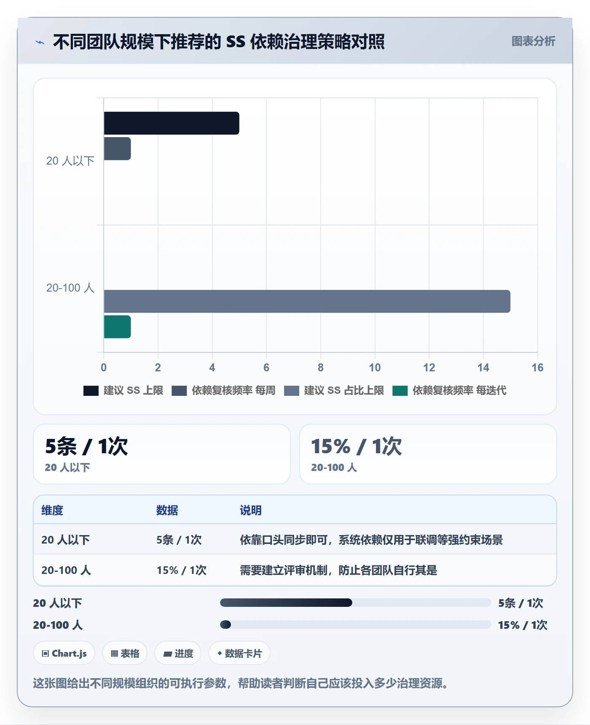
Task: Click the 每周 review bar for 20 人以下
Action: click(x=117, y=149)
